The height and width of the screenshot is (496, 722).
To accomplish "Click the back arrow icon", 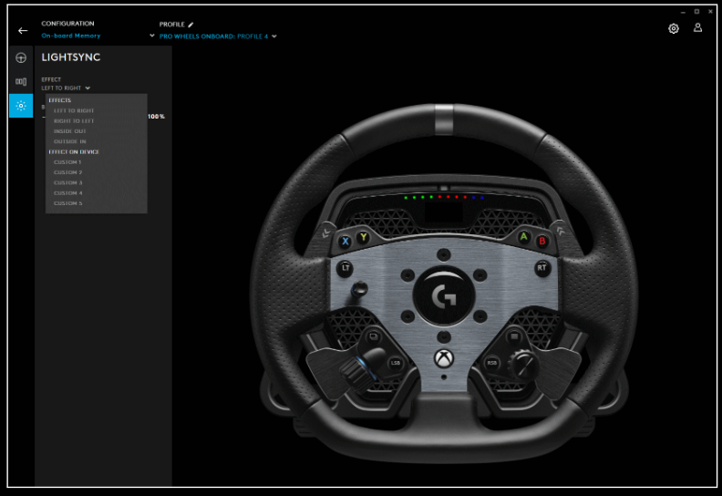I will tap(23, 30).
